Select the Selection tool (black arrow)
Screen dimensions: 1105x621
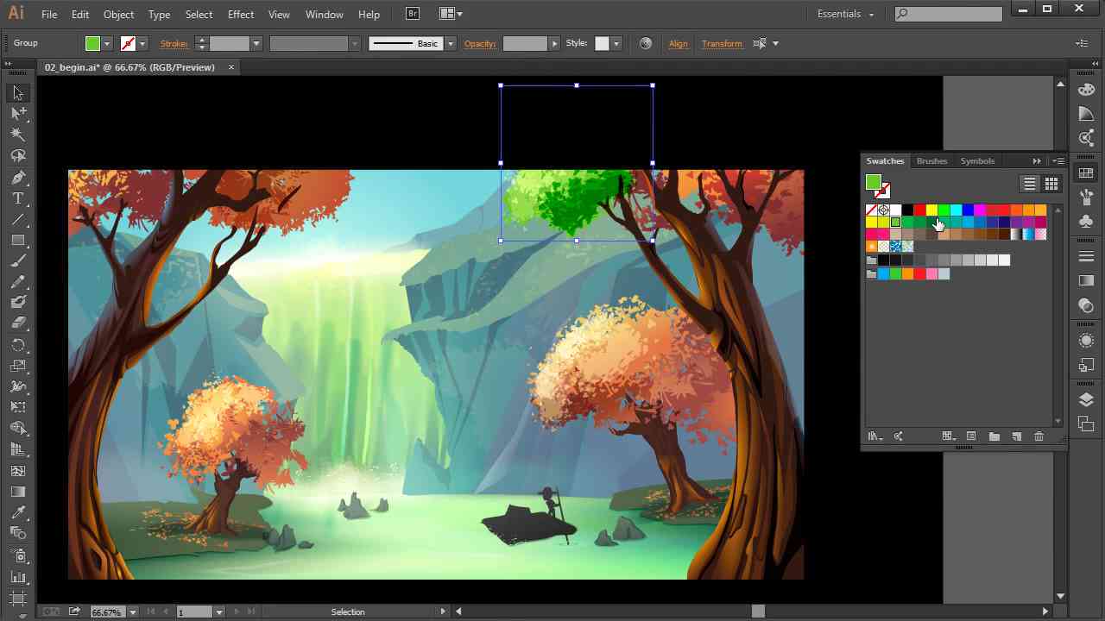pyautogui.click(x=18, y=93)
